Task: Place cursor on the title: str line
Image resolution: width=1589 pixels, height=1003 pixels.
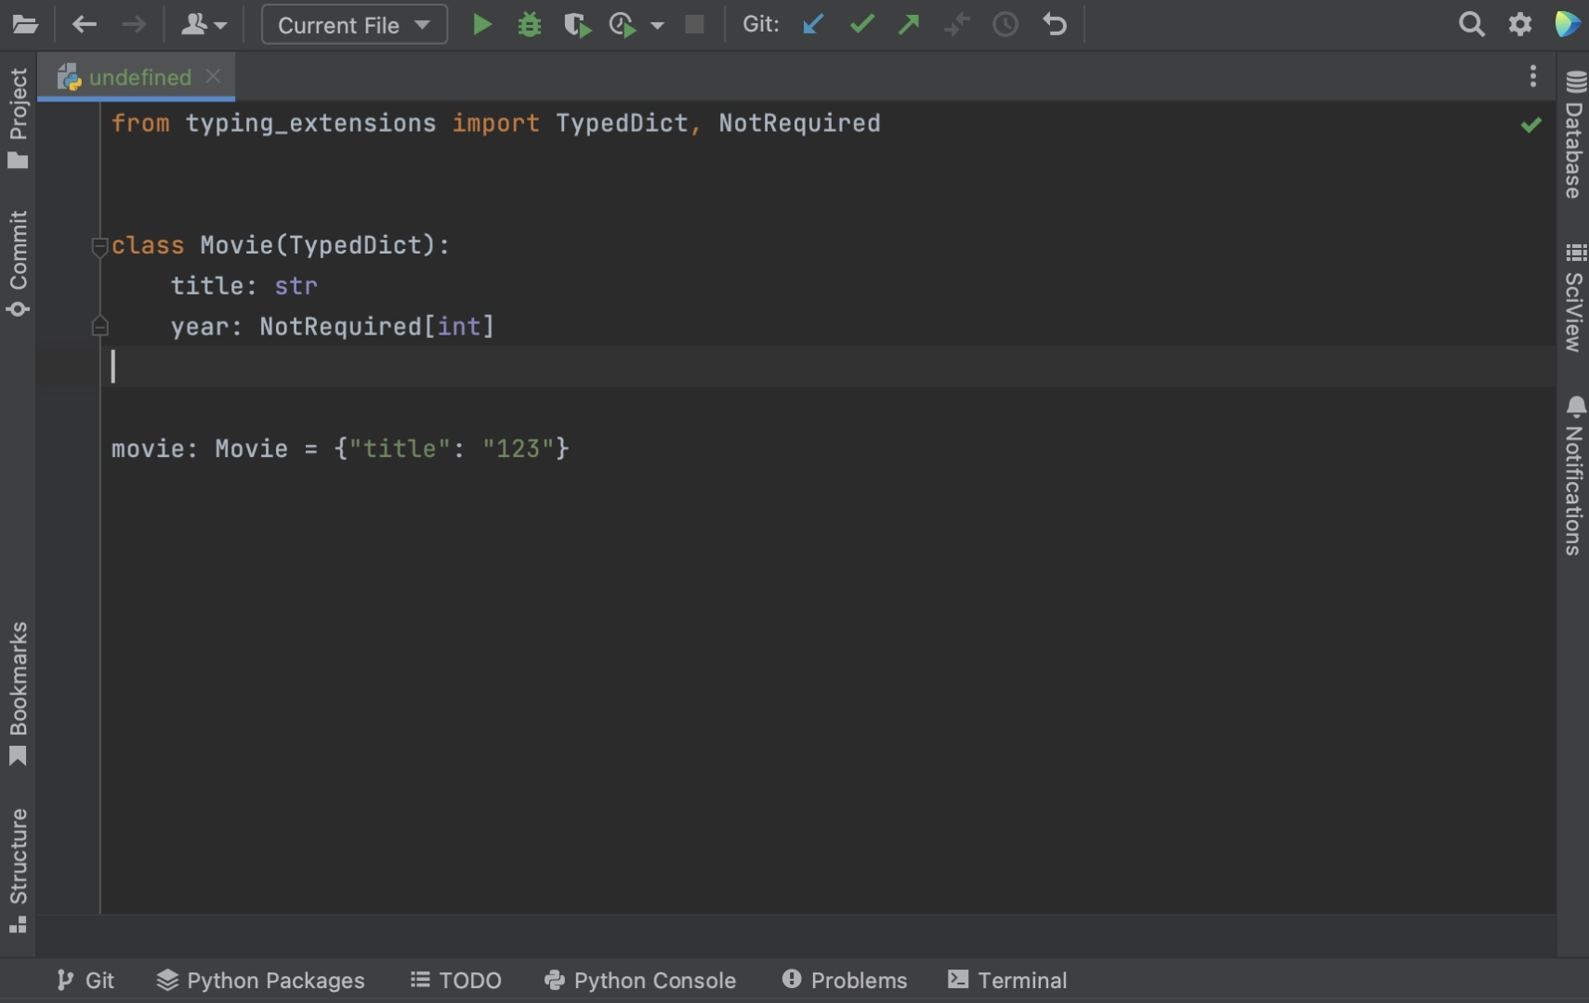Action: 243,286
